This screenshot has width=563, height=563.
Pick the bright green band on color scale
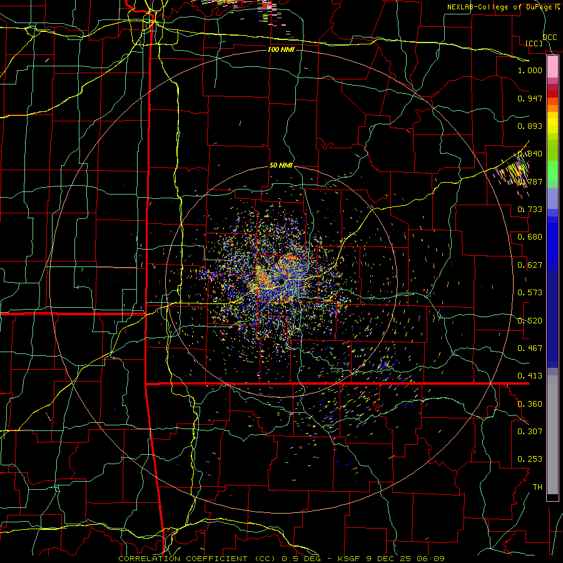(552, 171)
